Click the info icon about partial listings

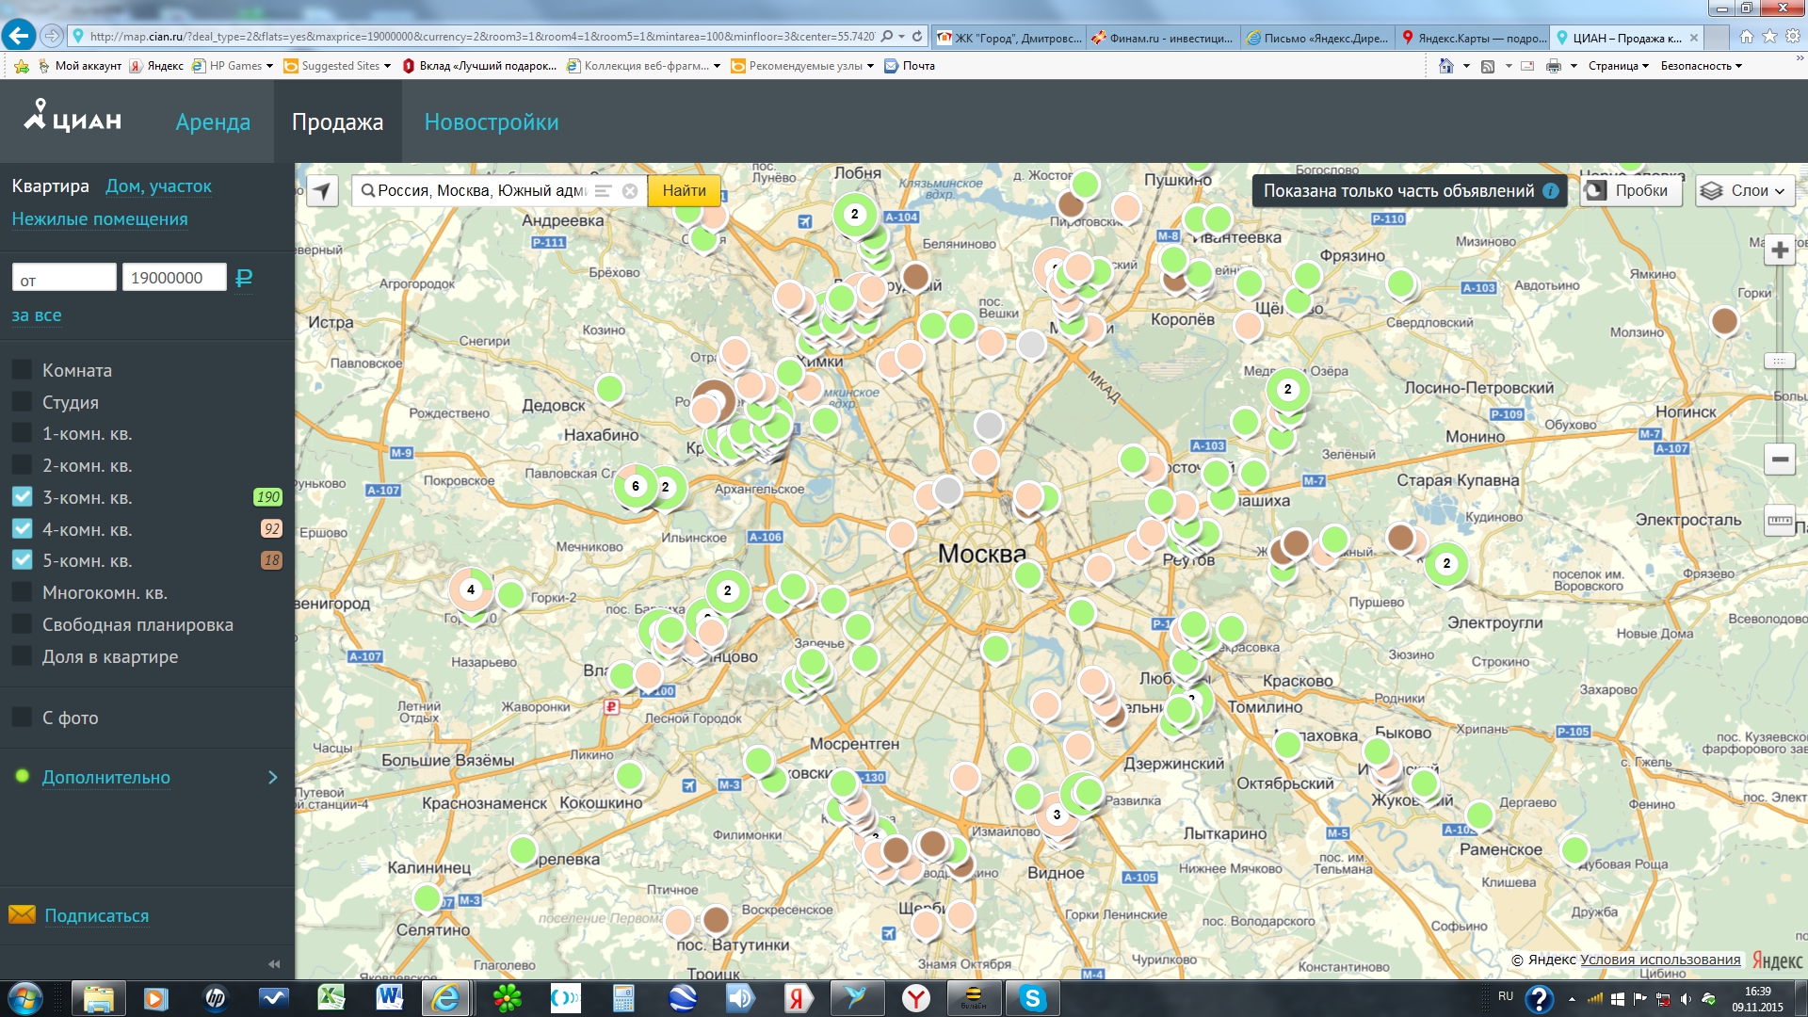[1550, 191]
